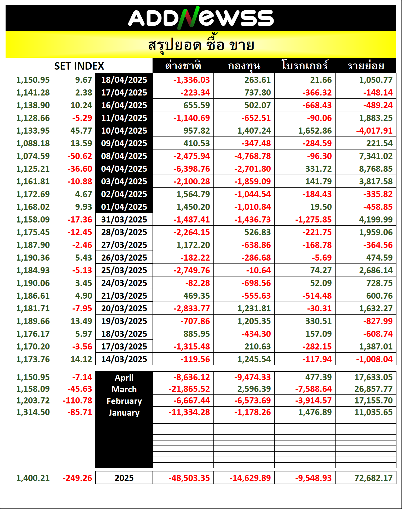
Task: Select the April monthly summary label
Action: tap(124, 378)
